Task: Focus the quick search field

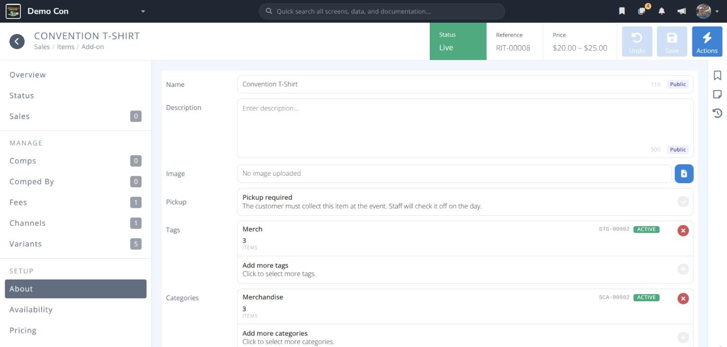Action: tap(382, 11)
